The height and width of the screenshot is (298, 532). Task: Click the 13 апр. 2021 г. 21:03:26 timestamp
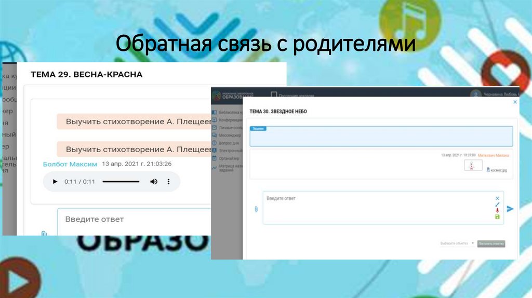point(137,164)
